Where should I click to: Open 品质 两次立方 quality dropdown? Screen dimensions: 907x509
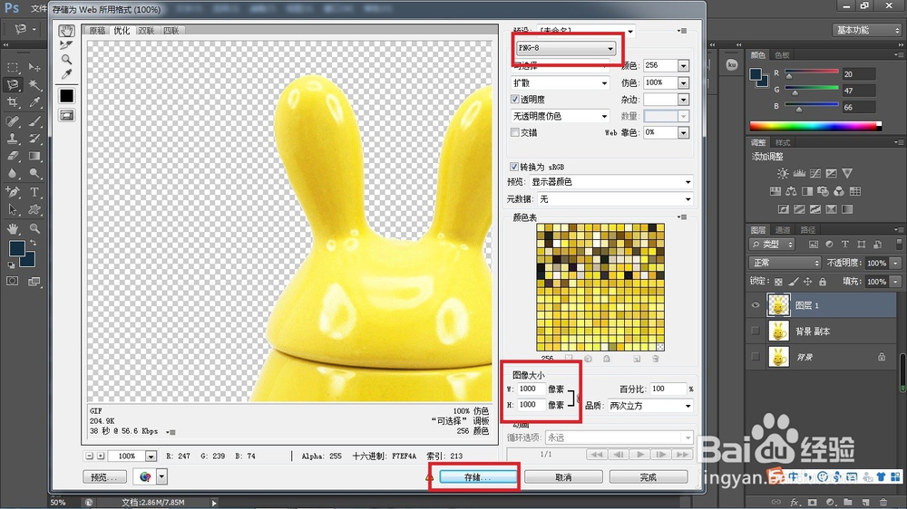[x=649, y=406]
